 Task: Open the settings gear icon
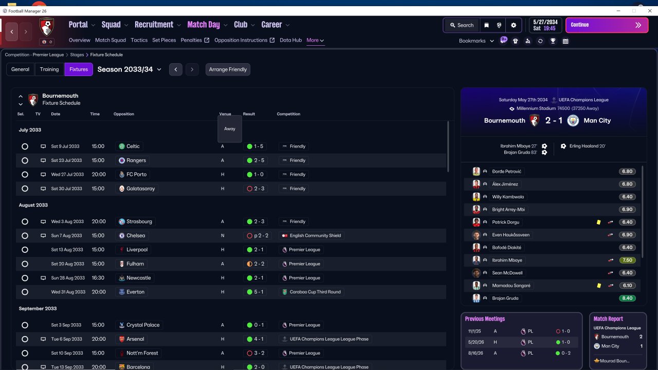[x=513, y=25]
